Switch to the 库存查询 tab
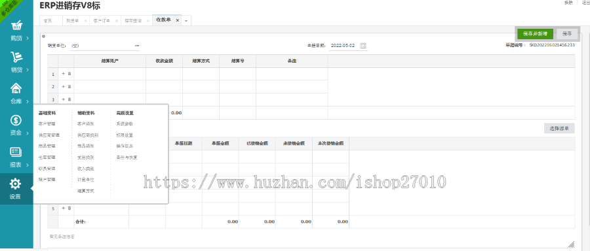Screen dimensions: 590x251 133,21
